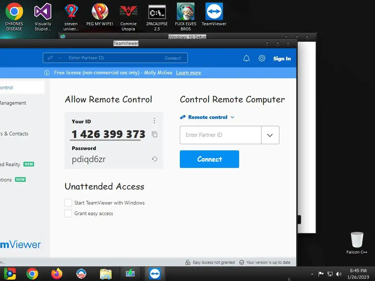375x281 pixels.
Task: Open Commie Utopia desktop shortcut
Action: [x=128, y=17]
